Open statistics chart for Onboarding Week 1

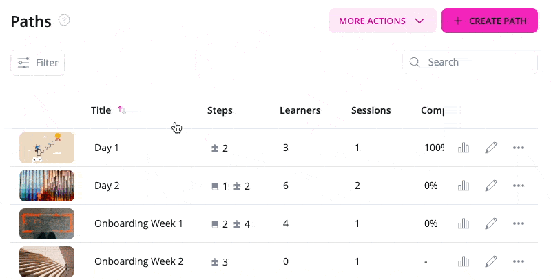click(464, 223)
